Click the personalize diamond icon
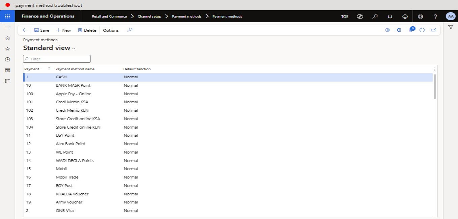 [387, 30]
